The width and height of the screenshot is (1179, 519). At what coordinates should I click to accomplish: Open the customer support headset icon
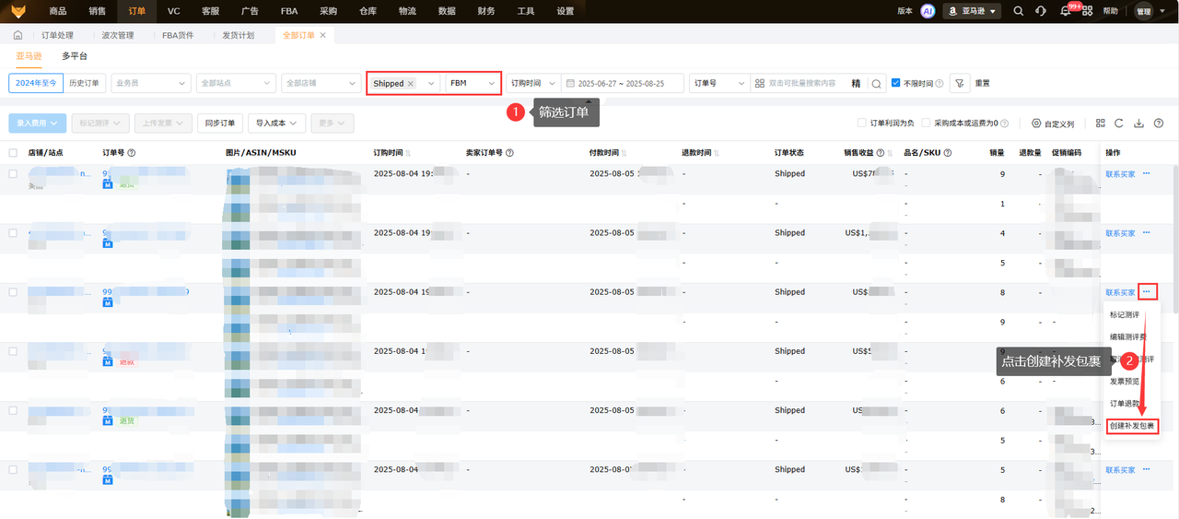pyautogui.click(x=1041, y=11)
